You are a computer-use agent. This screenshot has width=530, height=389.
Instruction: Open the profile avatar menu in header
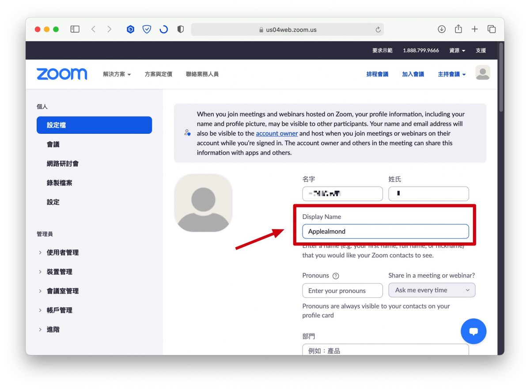483,73
